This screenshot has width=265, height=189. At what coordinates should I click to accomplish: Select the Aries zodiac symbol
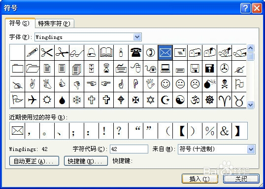pos(225,100)
